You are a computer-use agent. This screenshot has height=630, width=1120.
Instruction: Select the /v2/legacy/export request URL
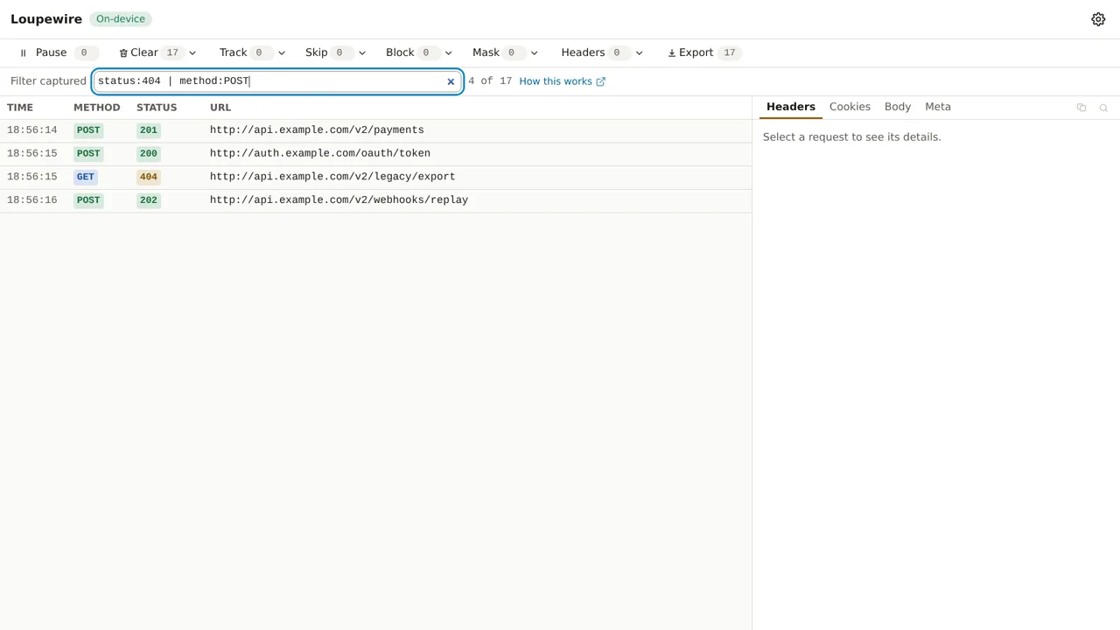[x=332, y=177]
